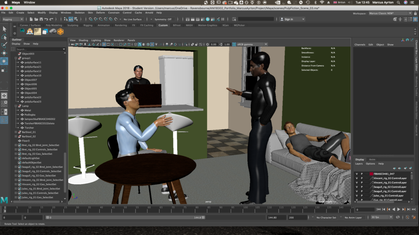
Task: Click the viewport grid toggle icon
Action: 104,44
